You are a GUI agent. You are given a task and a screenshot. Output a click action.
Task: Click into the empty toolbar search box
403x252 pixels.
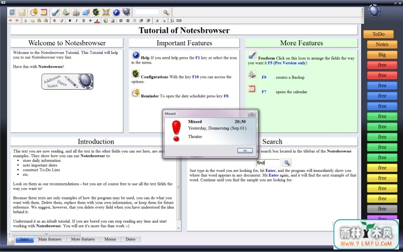pyautogui.click(x=147, y=12)
